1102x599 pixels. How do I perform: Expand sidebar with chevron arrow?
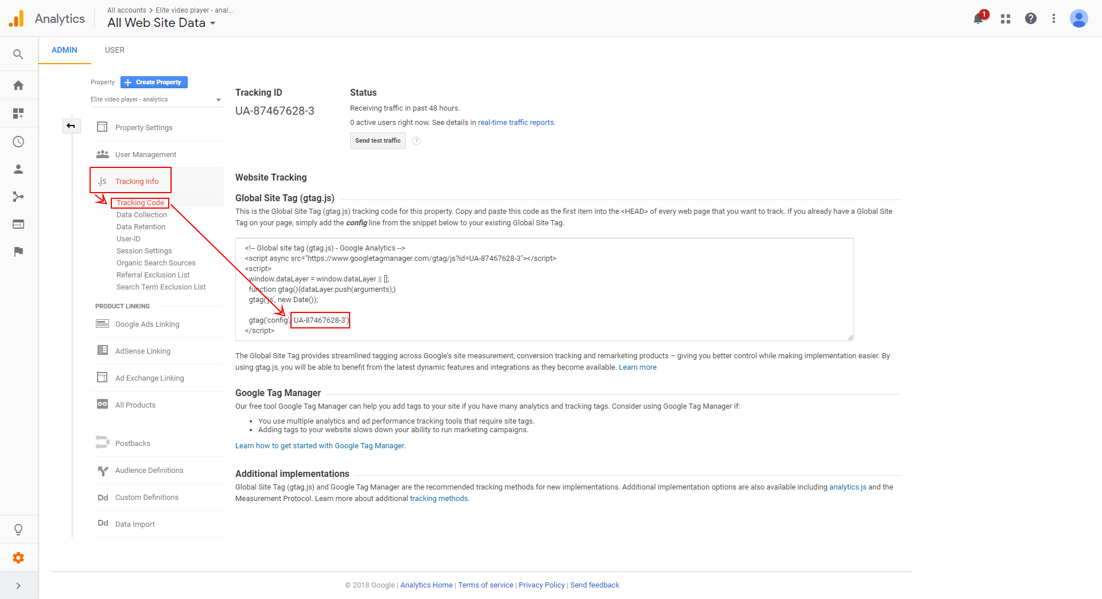[x=18, y=586]
